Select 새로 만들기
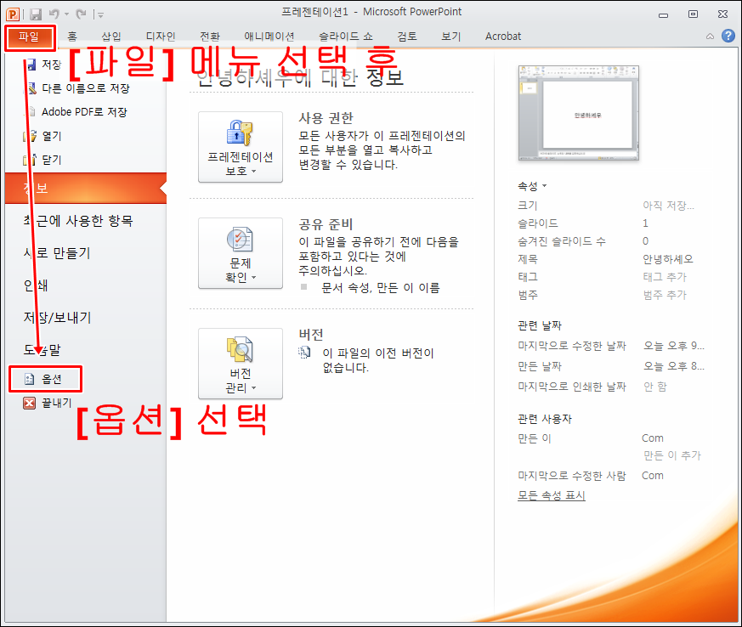742x627 pixels. pyautogui.click(x=57, y=253)
